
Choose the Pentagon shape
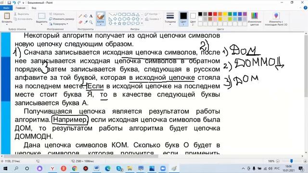pos(120,19)
